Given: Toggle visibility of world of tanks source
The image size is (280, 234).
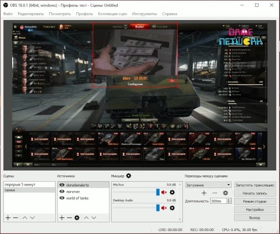Looking at the screenshot, I should tap(62, 198).
